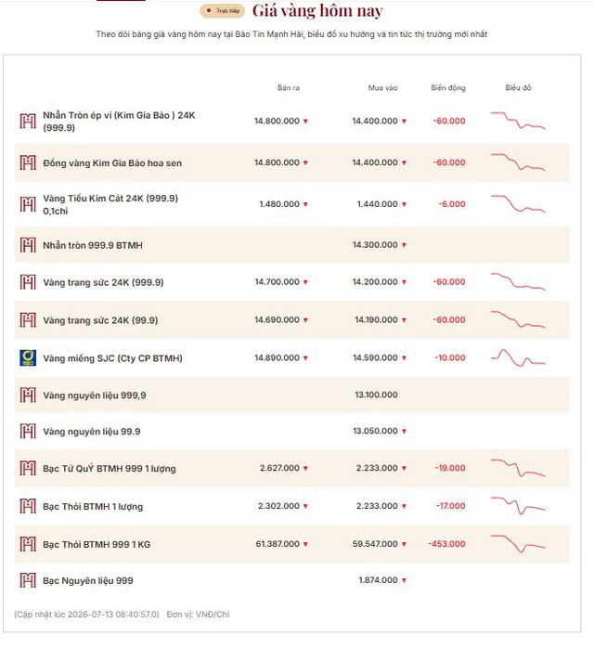Click the red arrow beside 1.874.000 buy price
The image size is (594, 648).
pos(404,580)
